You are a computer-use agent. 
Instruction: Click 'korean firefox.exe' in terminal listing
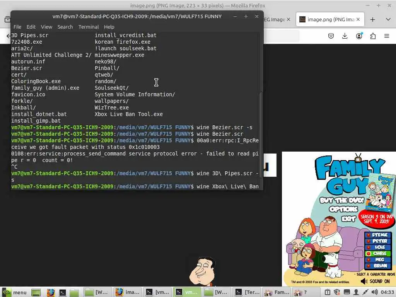(x=123, y=42)
